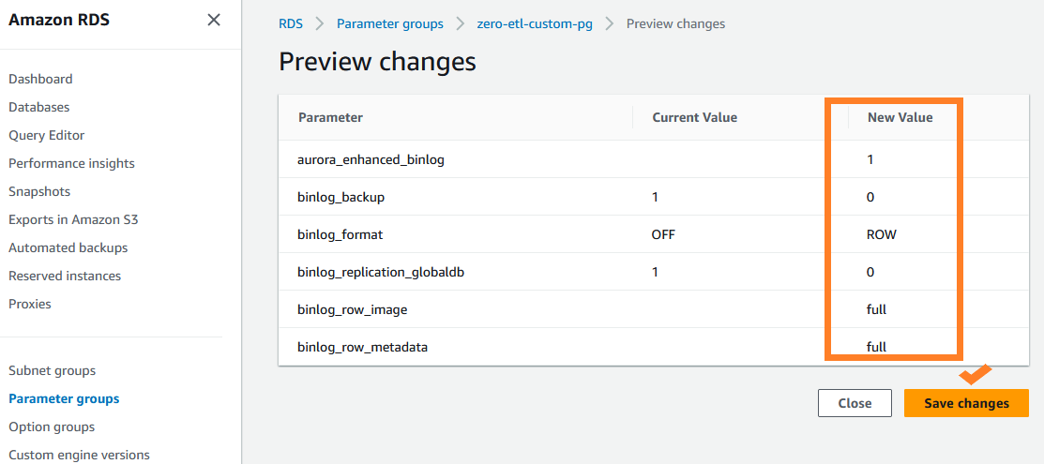Screen dimensions: 1044x464
Task: Click the Save changes button
Action: (966, 403)
